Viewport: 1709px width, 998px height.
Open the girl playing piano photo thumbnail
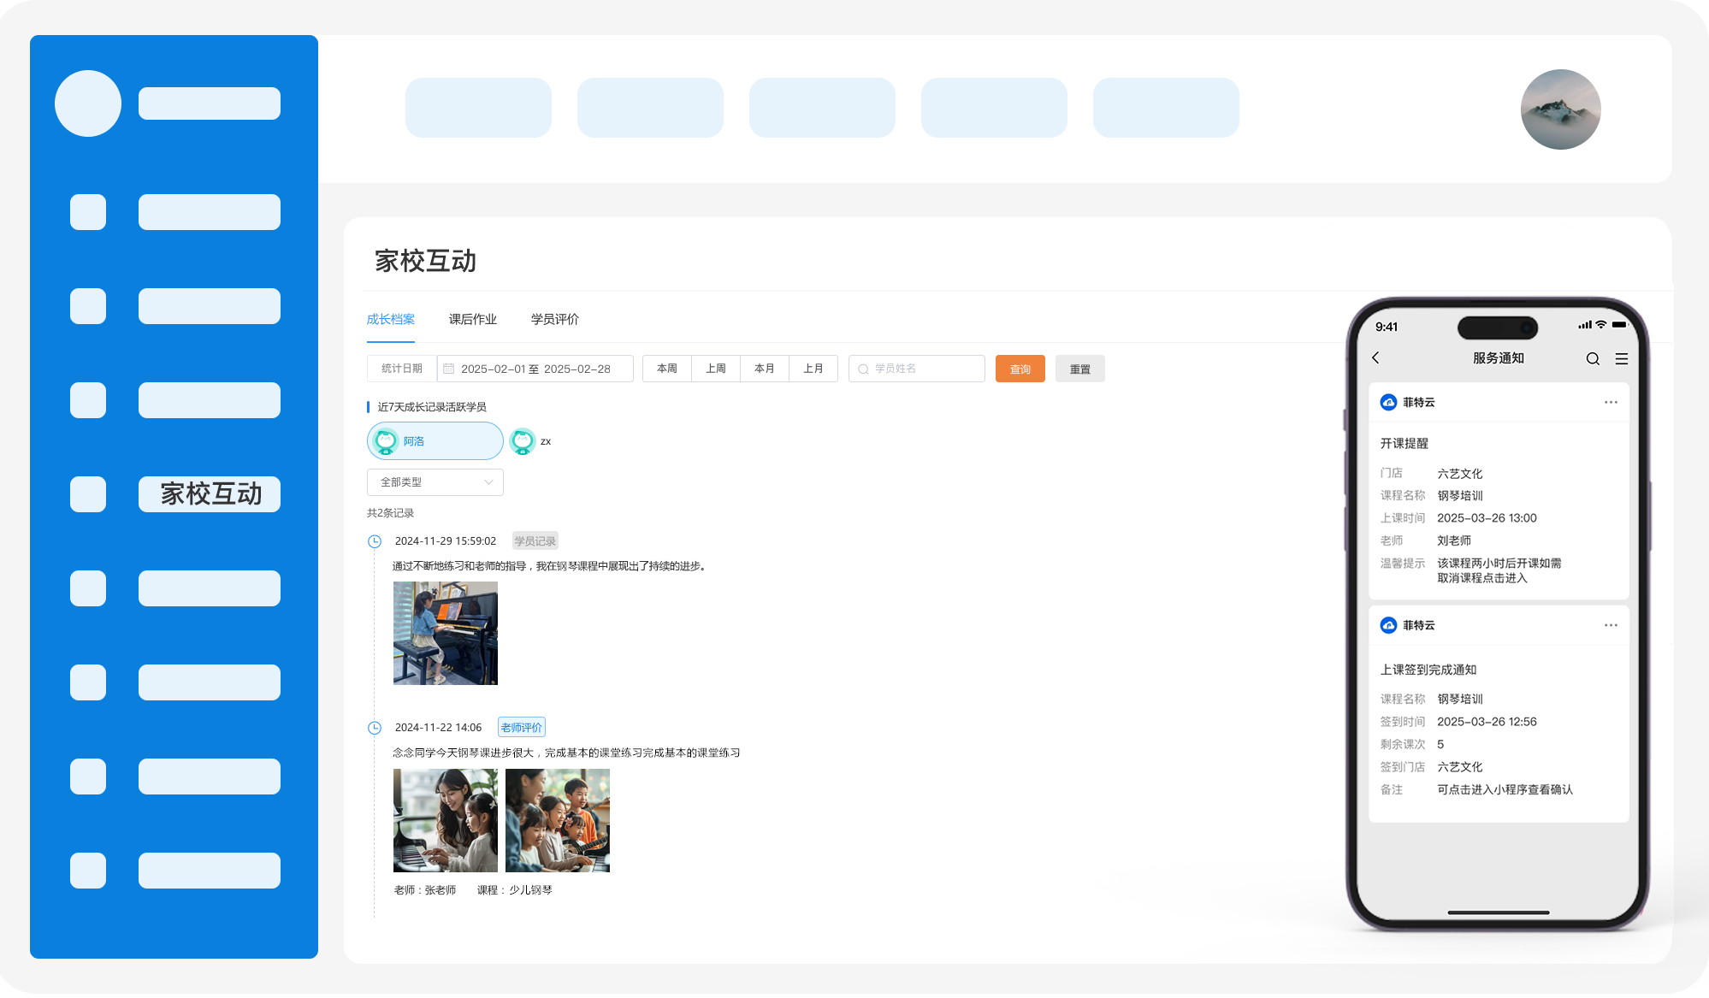pyautogui.click(x=445, y=633)
